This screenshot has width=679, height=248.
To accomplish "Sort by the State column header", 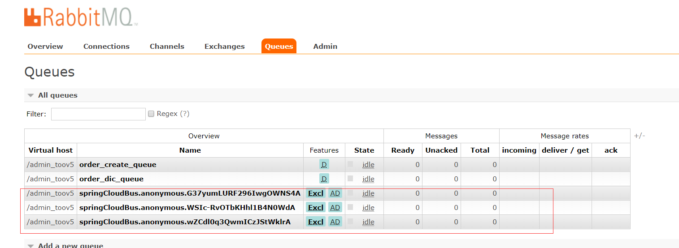I will pos(364,150).
